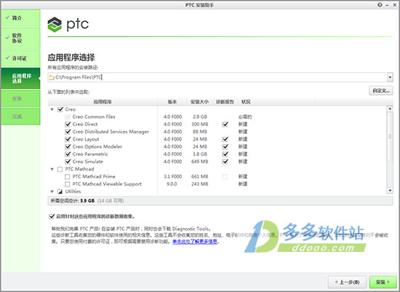Check PTC Mathcad Prime
Screen dimensions: 400x292
click(68, 176)
